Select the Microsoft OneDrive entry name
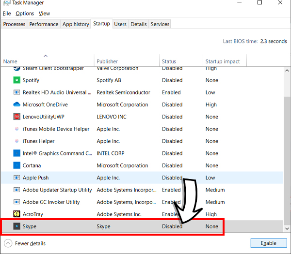This screenshot has height=254, width=291. (x=45, y=105)
